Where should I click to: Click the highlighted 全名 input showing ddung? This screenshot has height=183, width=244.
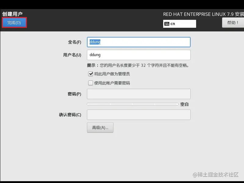(x=139, y=42)
